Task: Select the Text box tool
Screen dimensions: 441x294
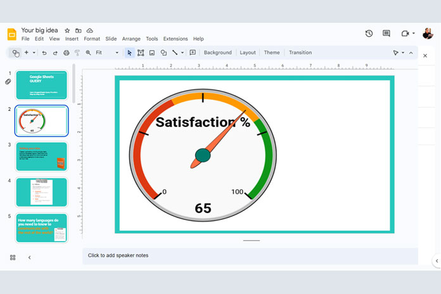Action: tap(141, 53)
